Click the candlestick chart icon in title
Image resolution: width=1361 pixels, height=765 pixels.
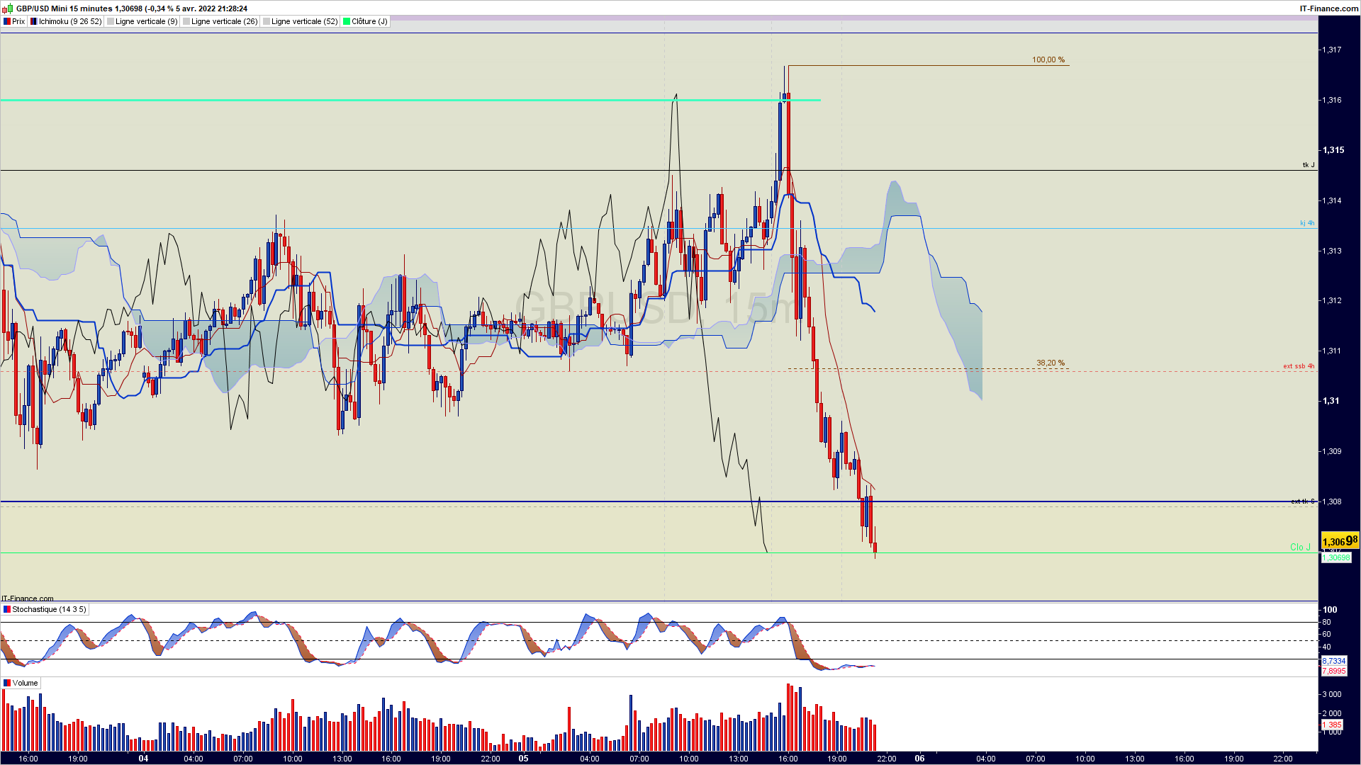click(x=8, y=8)
